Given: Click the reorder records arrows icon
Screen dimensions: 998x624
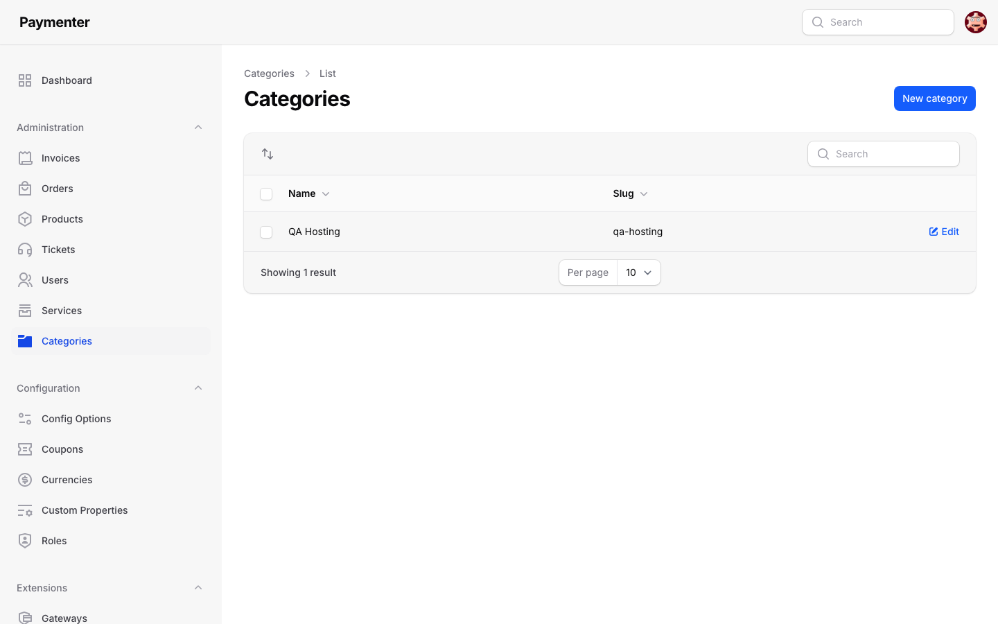Looking at the screenshot, I should click(x=268, y=154).
